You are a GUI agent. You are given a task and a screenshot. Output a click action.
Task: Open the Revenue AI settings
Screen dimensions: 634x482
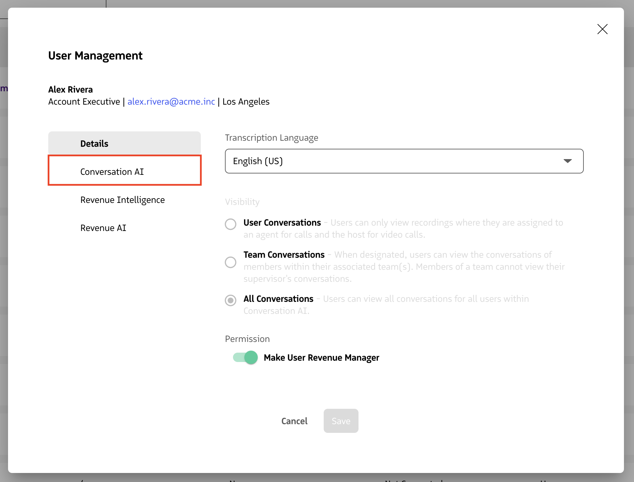click(x=103, y=228)
